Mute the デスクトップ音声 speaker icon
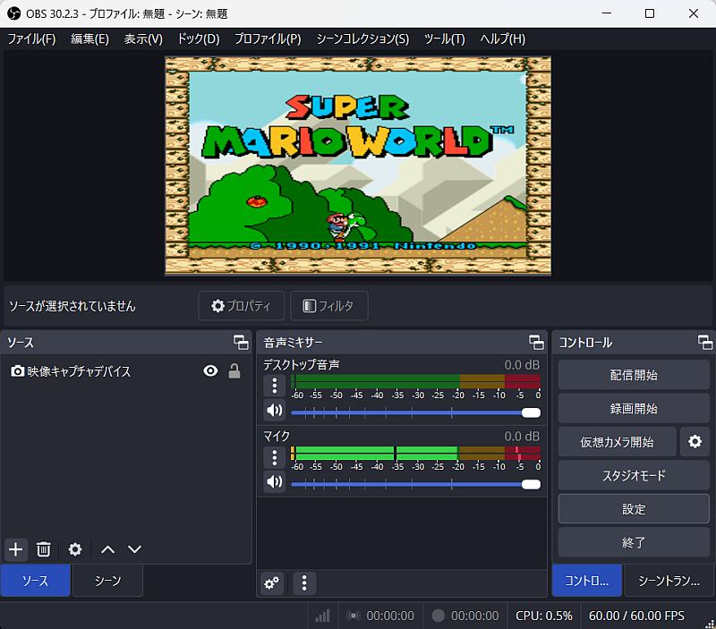The image size is (716, 629). click(275, 411)
